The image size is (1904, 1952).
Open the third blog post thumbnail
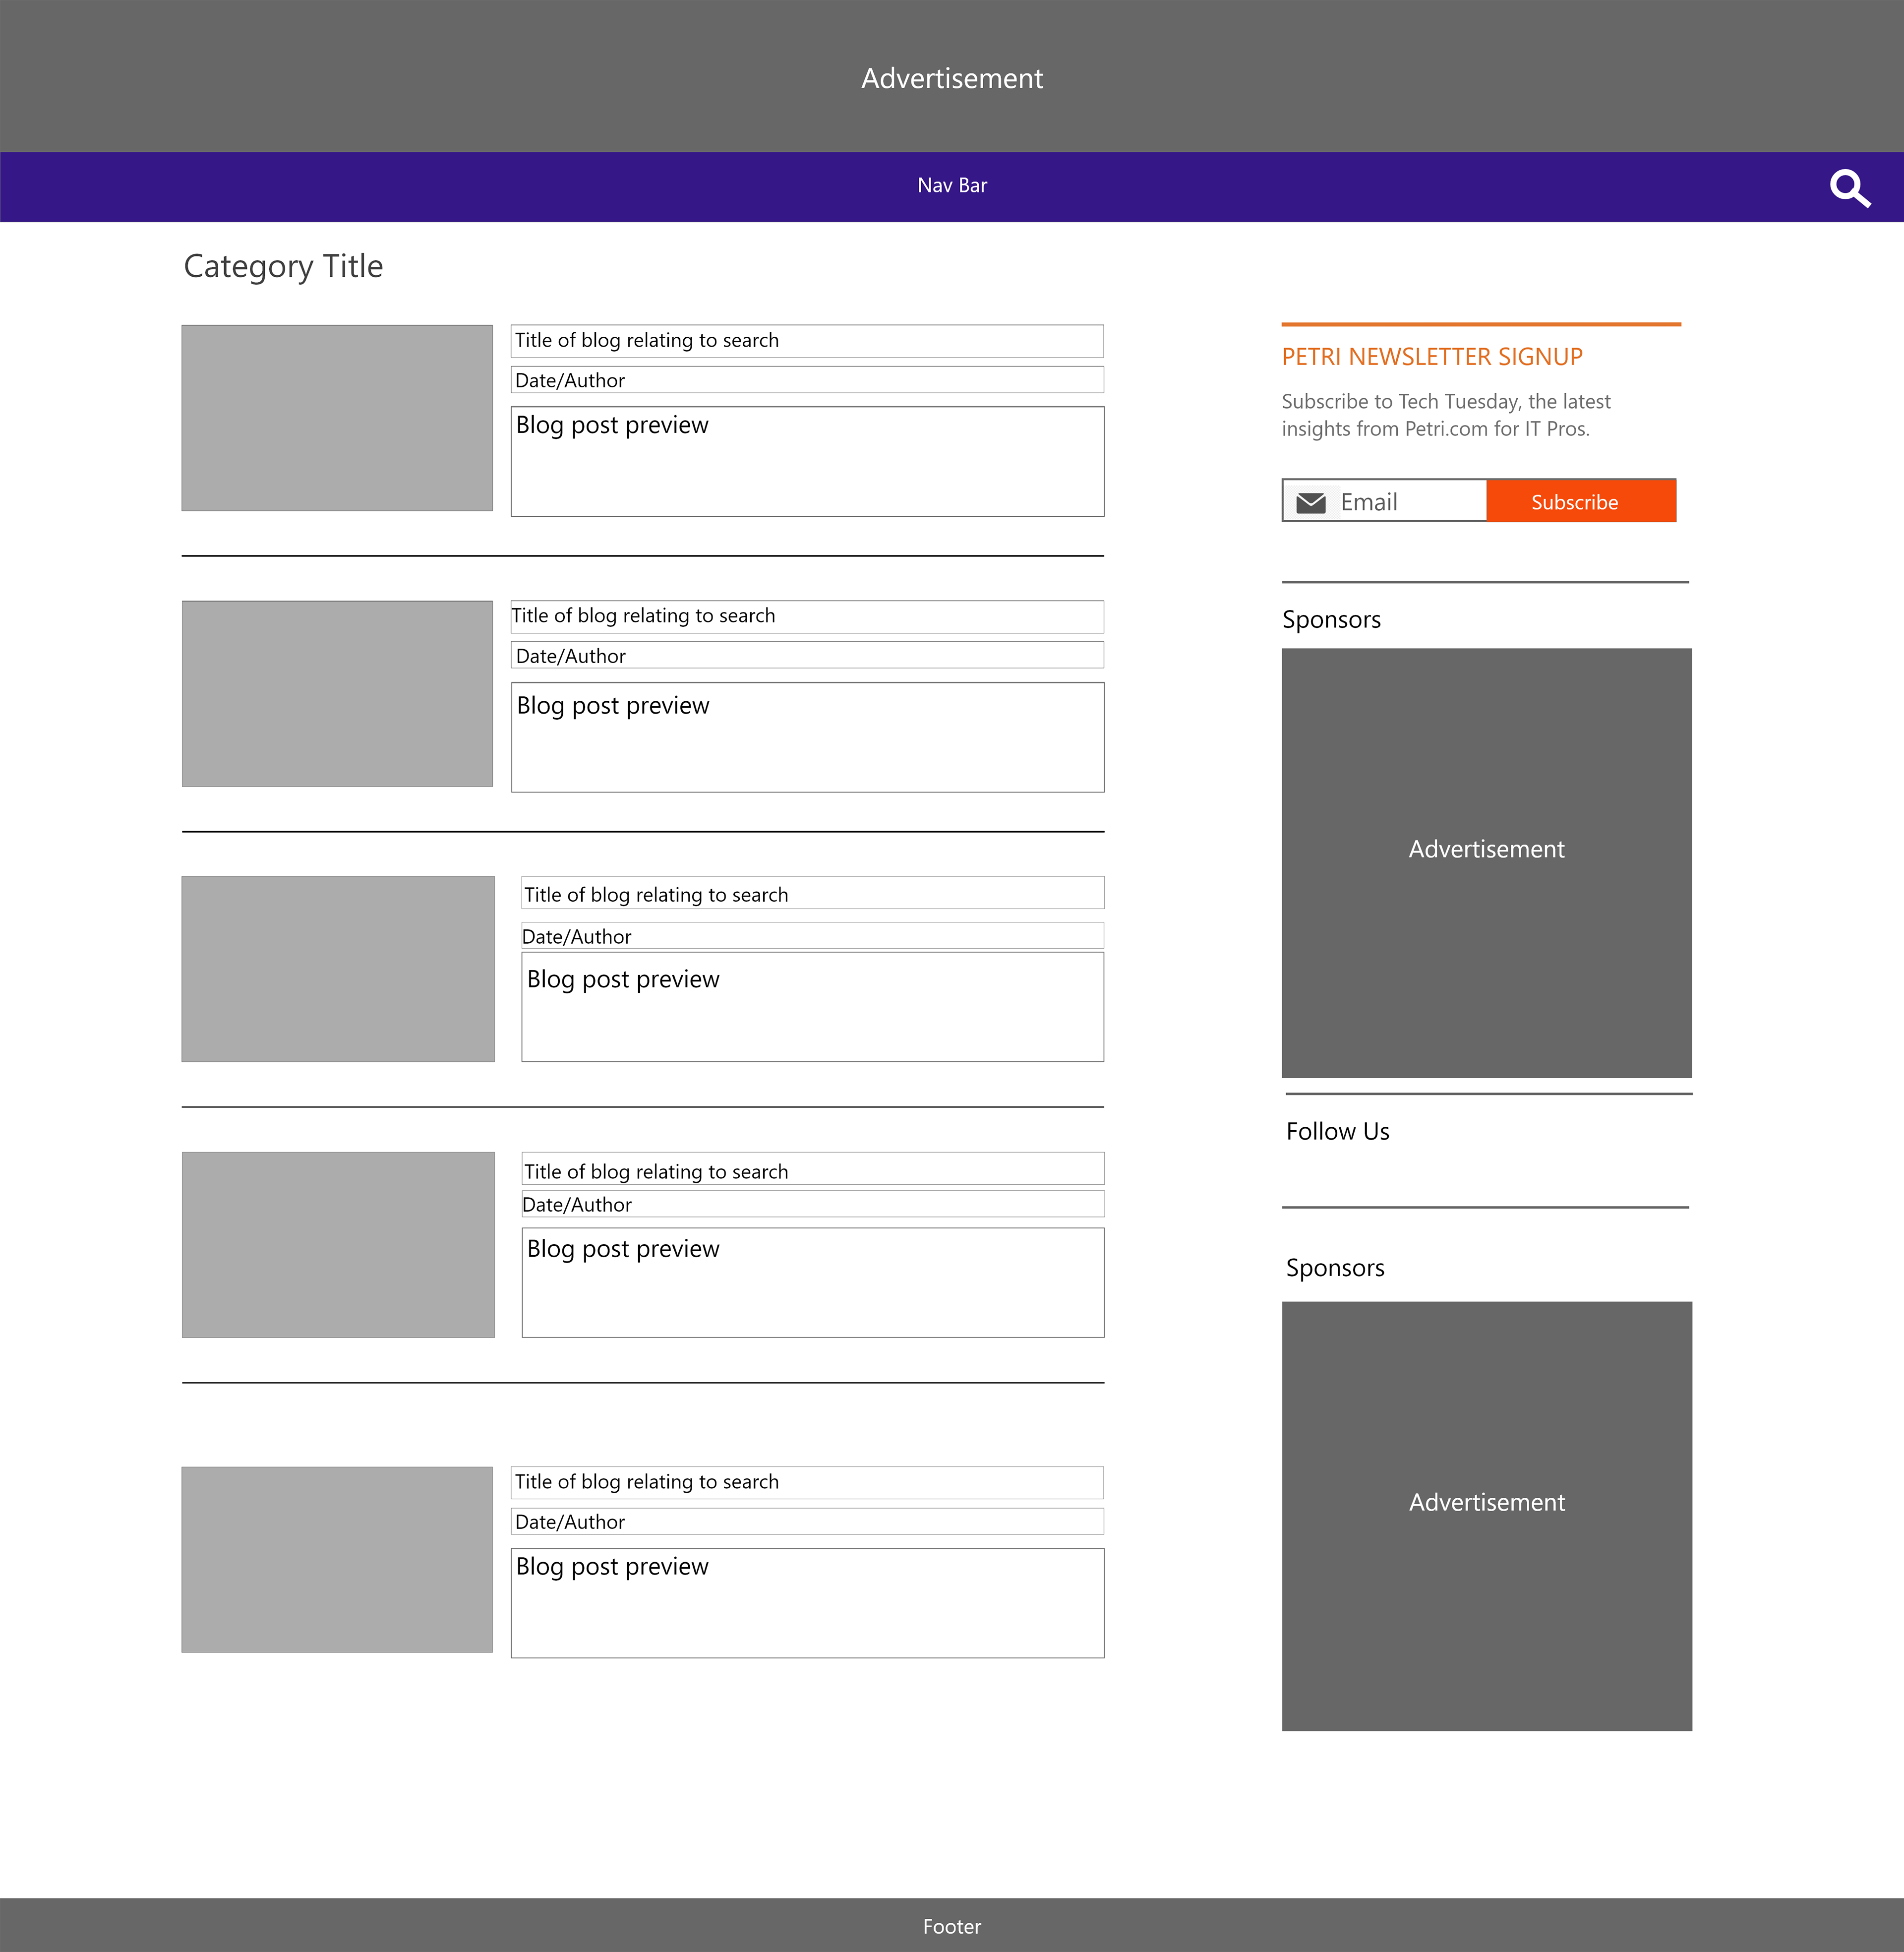point(338,968)
